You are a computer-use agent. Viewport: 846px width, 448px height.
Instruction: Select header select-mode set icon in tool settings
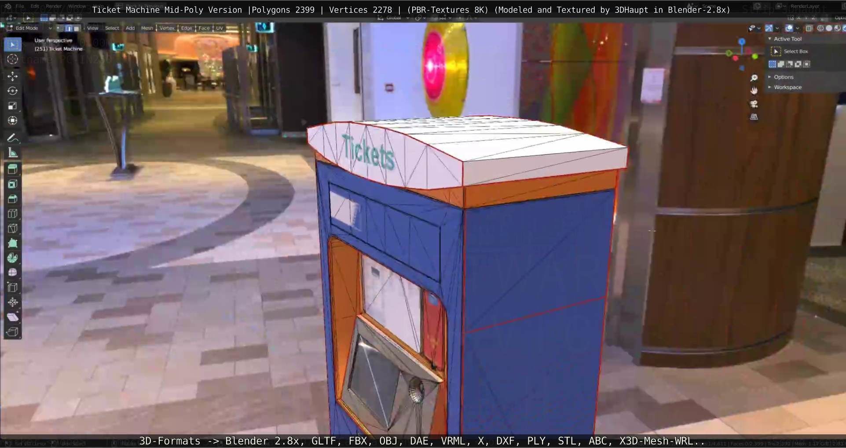tap(44, 18)
